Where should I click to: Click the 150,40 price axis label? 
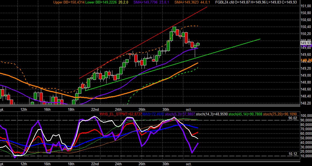point(306,27)
